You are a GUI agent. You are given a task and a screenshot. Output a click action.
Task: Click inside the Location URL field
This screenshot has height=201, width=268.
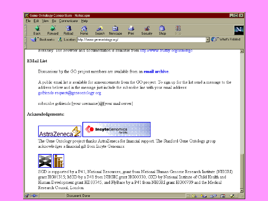tap(141, 40)
